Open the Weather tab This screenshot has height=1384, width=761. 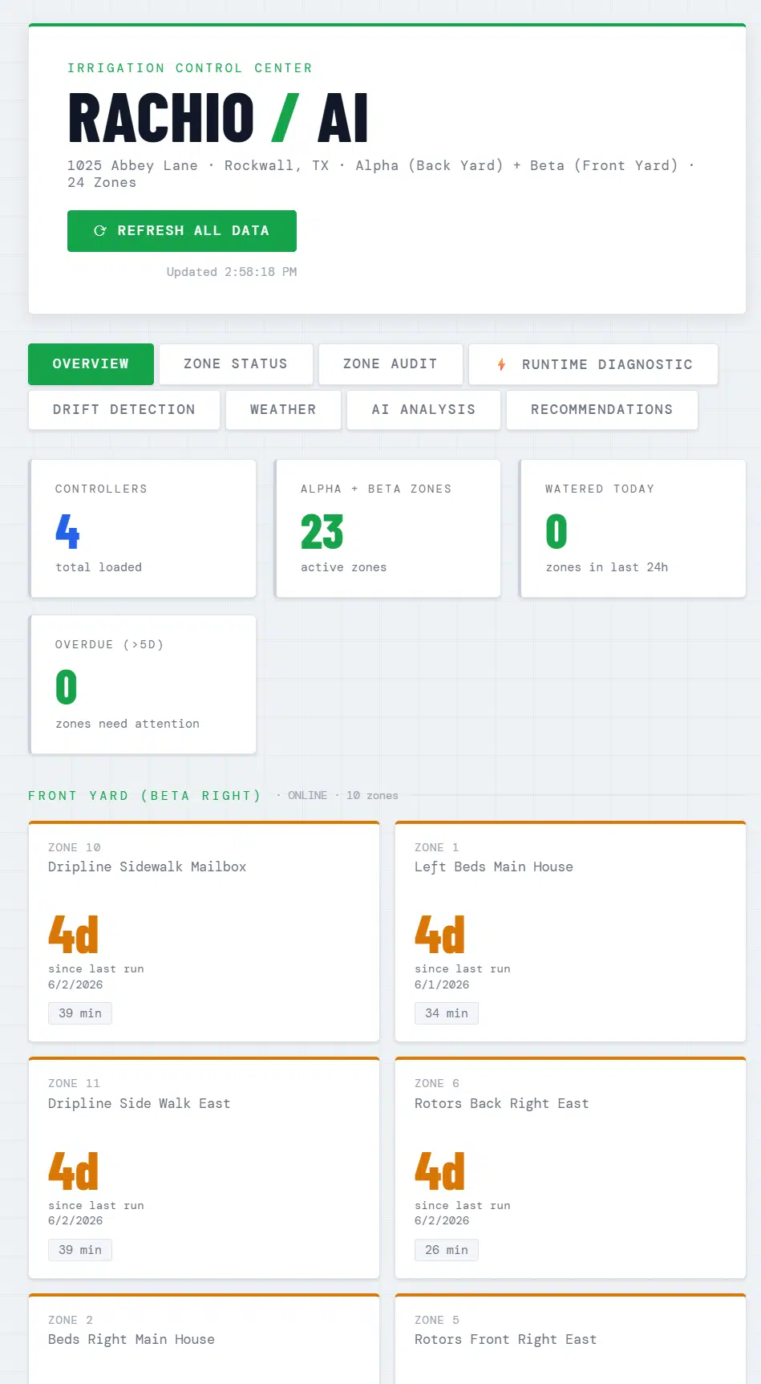(x=283, y=410)
